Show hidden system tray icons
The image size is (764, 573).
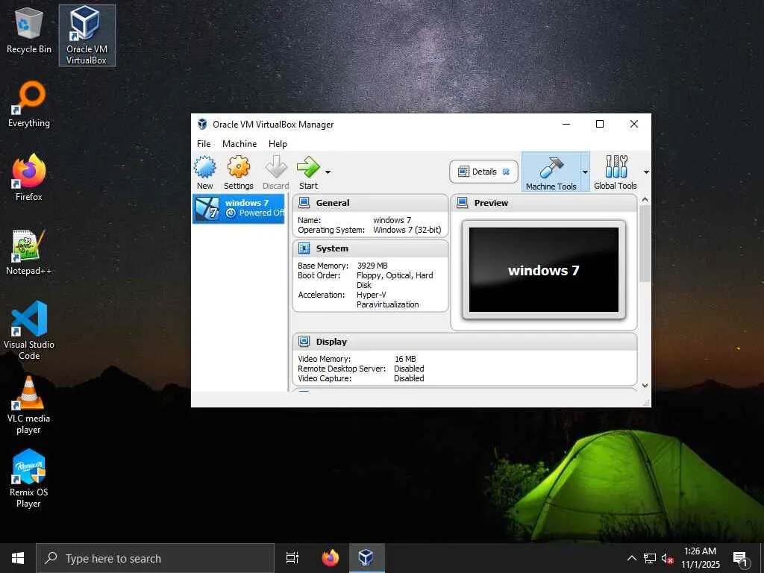point(631,558)
